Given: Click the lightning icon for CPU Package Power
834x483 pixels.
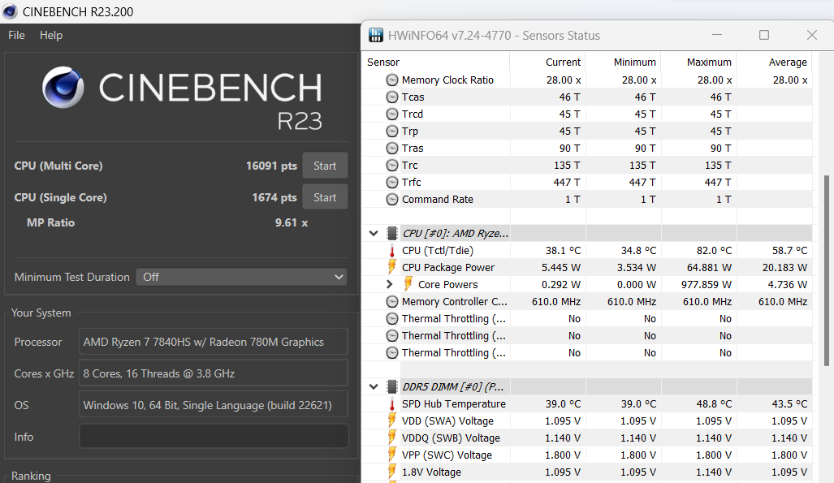Looking at the screenshot, I should pos(392,267).
